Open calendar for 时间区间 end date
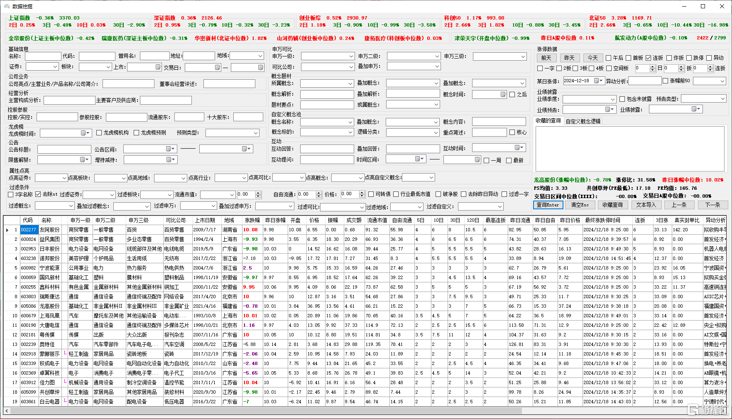 click(x=477, y=159)
